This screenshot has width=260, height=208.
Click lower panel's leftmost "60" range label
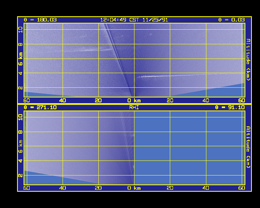(x=26, y=188)
